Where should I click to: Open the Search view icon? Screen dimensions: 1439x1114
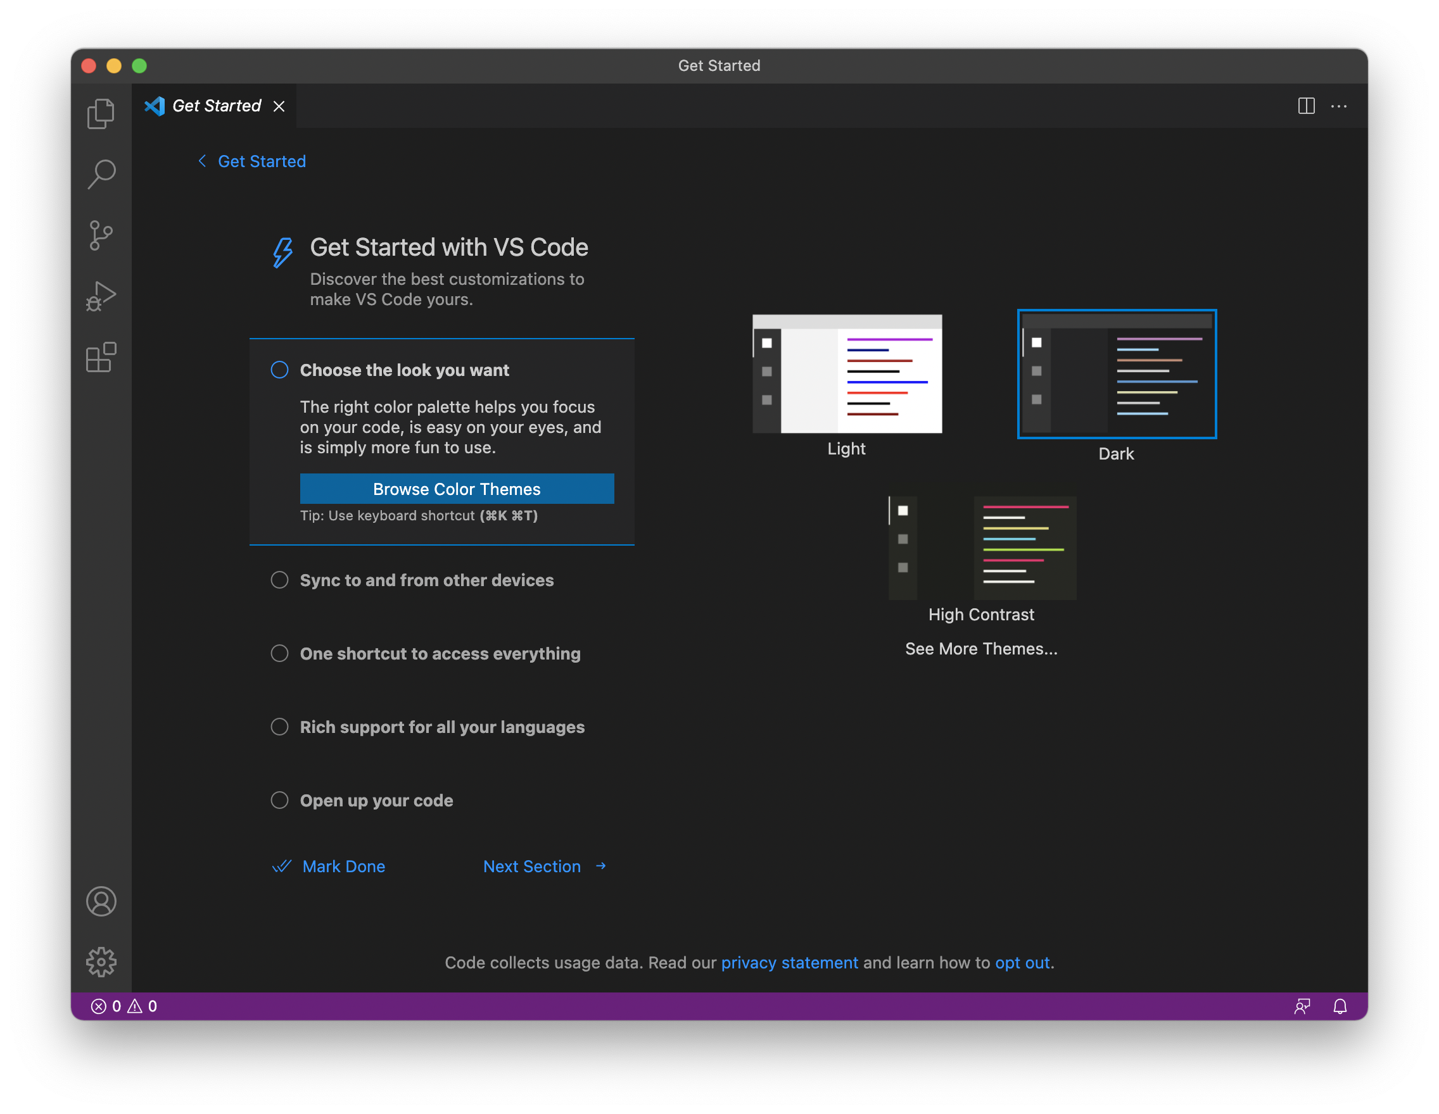point(101,175)
